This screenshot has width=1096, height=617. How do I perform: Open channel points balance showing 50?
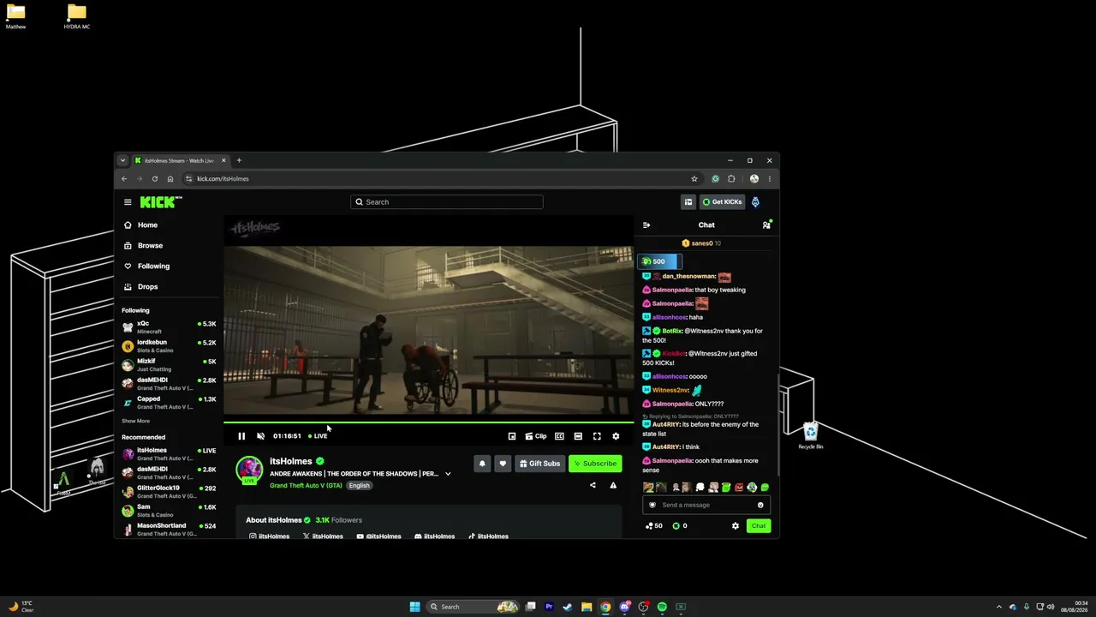(654, 526)
